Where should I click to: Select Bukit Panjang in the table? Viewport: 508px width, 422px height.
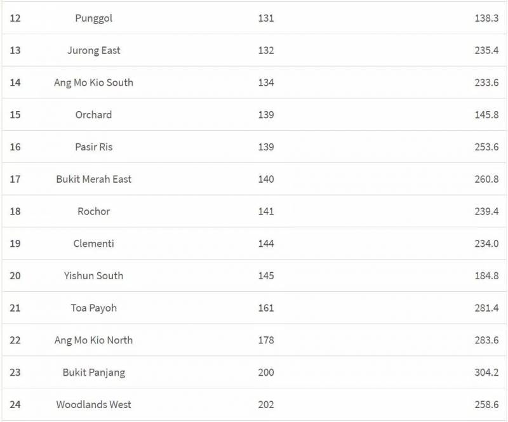click(x=93, y=373)
